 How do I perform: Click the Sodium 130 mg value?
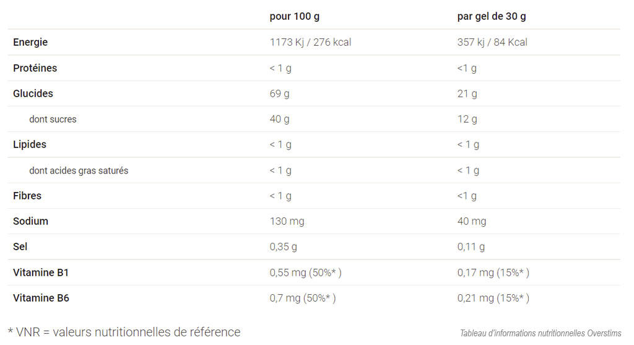287,221
